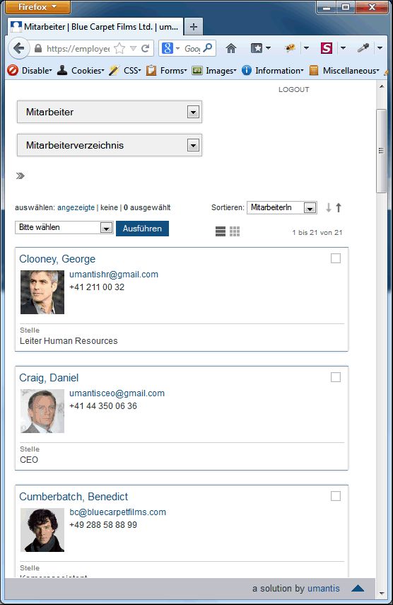Click the LOGOUT link
The height and width of the screenshot is (605, 393).
click(x=294, y=90)
